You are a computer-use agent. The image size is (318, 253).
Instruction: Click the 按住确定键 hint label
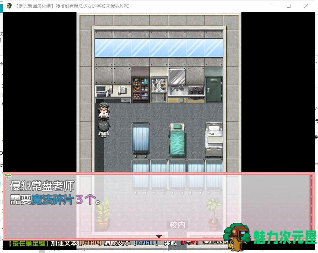click(29, 243)
